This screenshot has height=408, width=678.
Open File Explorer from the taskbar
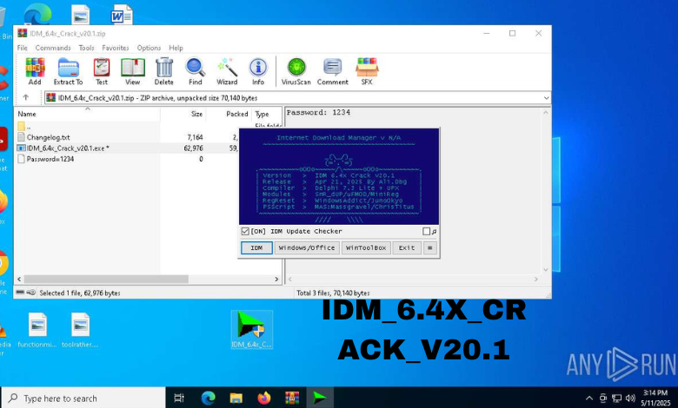236,398
